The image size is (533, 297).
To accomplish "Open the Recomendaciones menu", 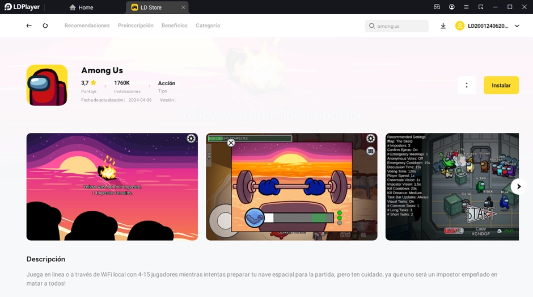I will click(x=87, y=26).
